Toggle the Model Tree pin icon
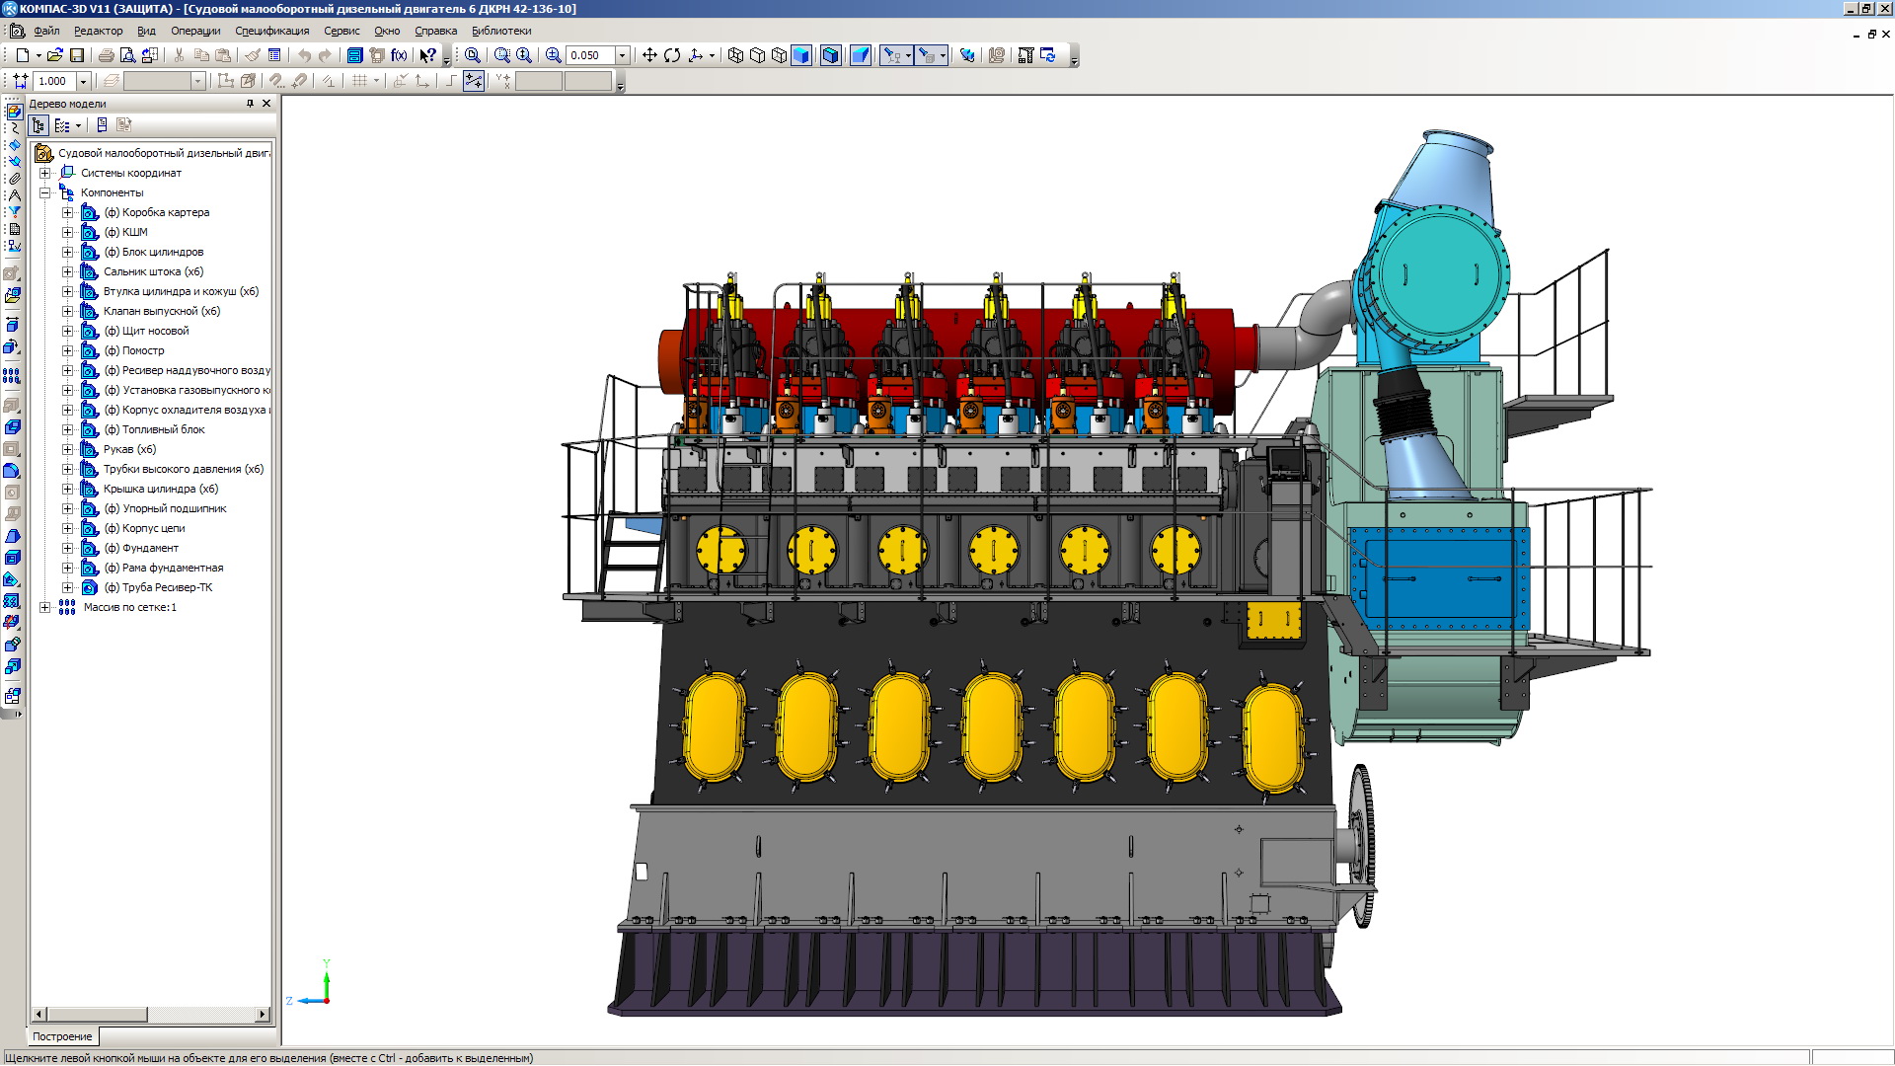Viewport: 1895px width, 1066px height. click(250, 104)
